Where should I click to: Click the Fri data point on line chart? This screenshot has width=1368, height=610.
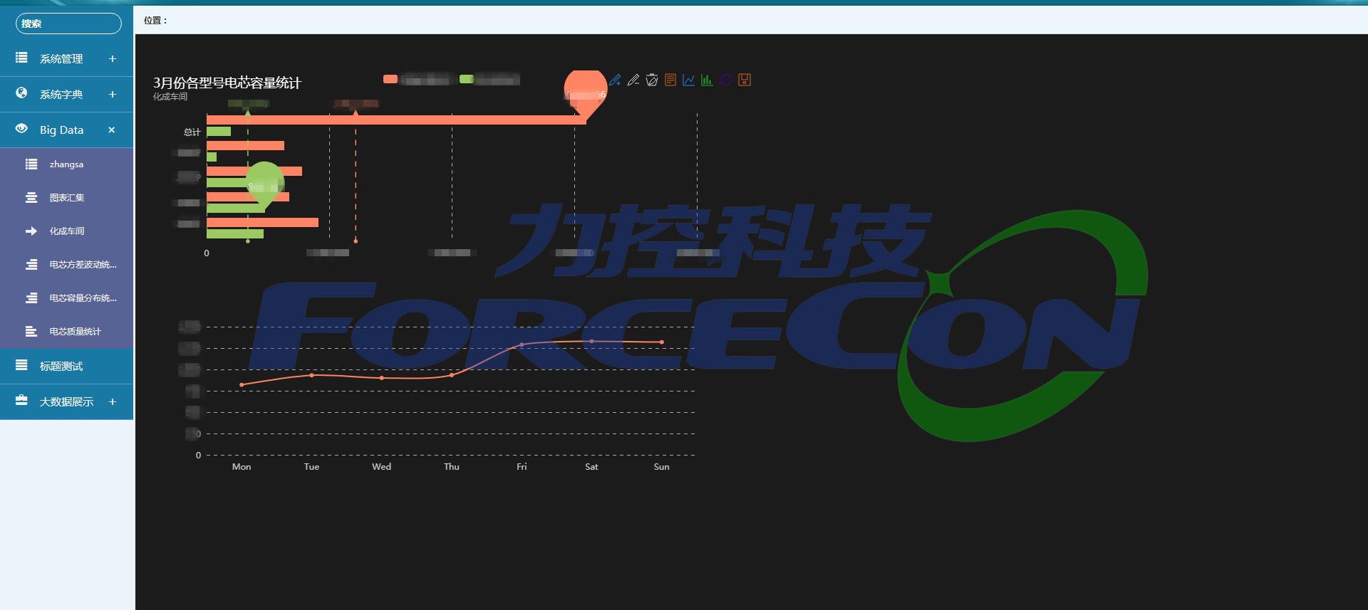522,345
